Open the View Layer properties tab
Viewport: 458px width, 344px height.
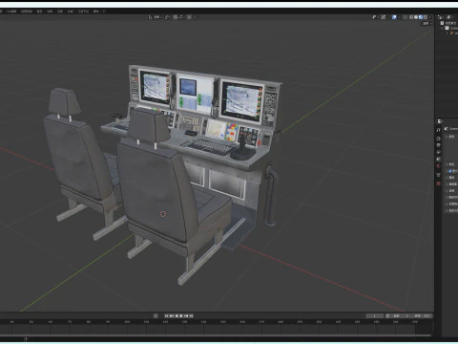[x=438, y=152]
